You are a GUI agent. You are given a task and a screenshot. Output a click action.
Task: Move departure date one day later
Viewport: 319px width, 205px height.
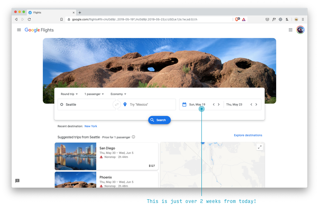[219, 105]
